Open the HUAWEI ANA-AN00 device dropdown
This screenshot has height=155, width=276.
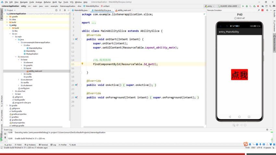(229, 6)
